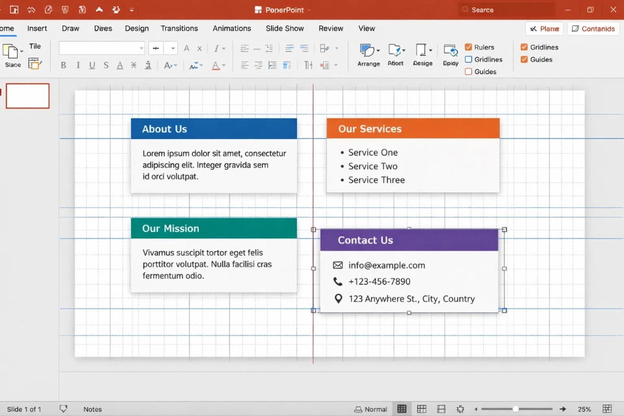Click the Plane button at top right
The height and width of the screenshot is (416, 624).
pos(544,29)
